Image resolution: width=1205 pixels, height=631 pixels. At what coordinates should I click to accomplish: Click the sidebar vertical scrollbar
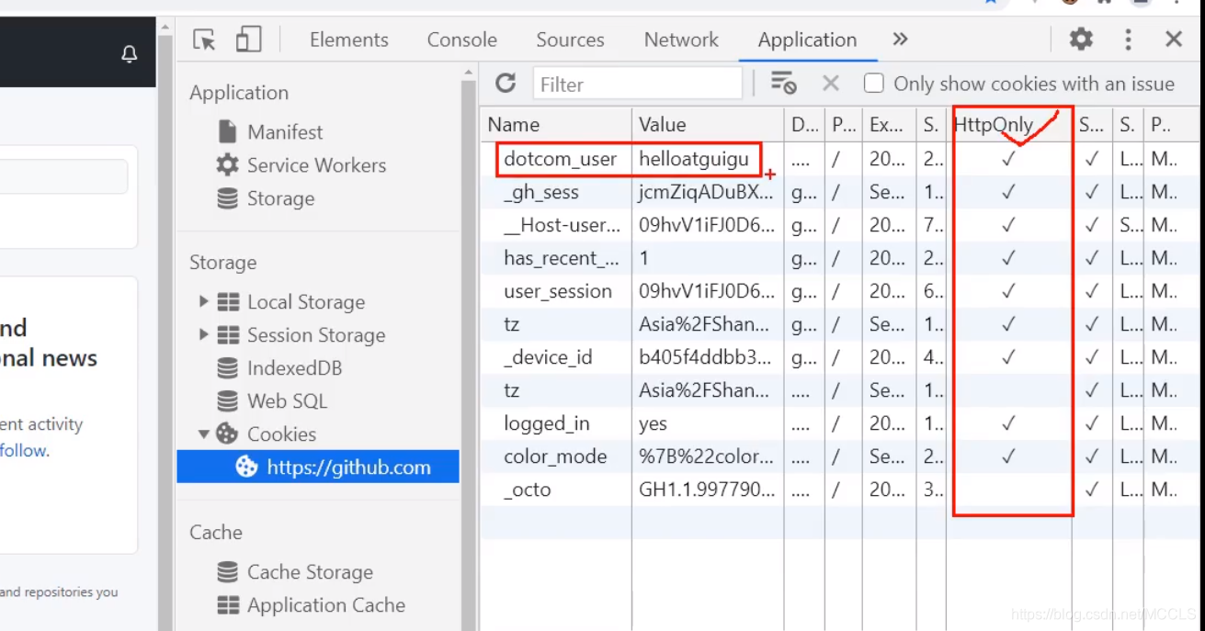tap(469, 349)
